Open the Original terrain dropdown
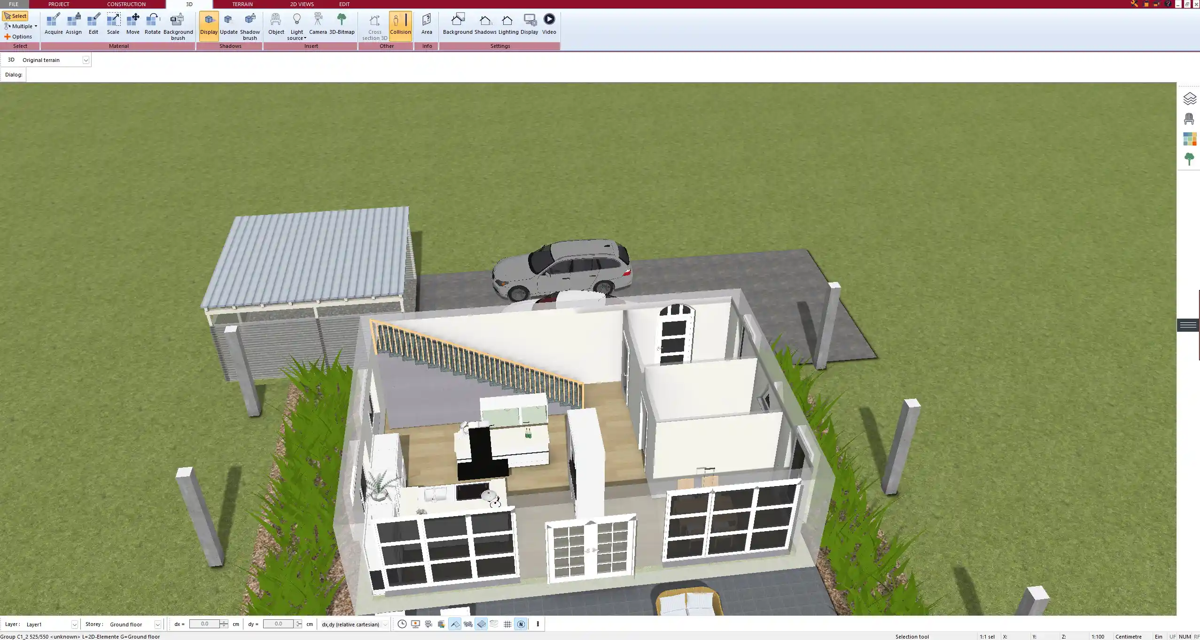This screenshot has width=1200, height=640. [86, 60]
